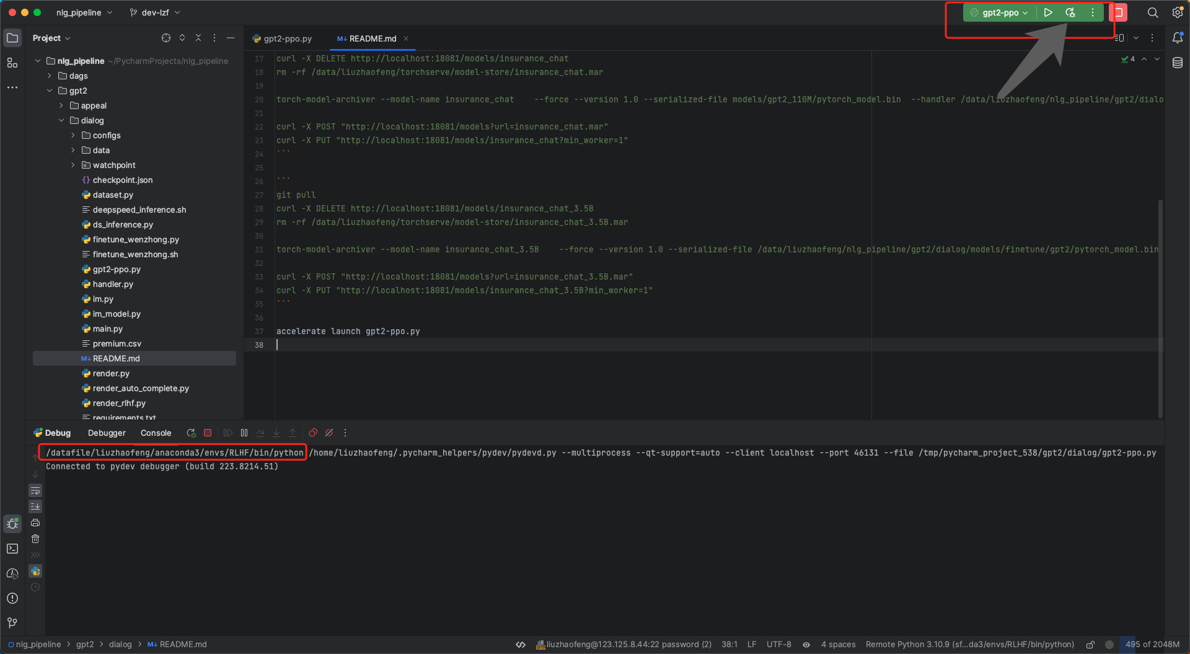Collapse the gpt2 folder
The width and height of the screenshot is (1190, 654).
click(50, 91)
